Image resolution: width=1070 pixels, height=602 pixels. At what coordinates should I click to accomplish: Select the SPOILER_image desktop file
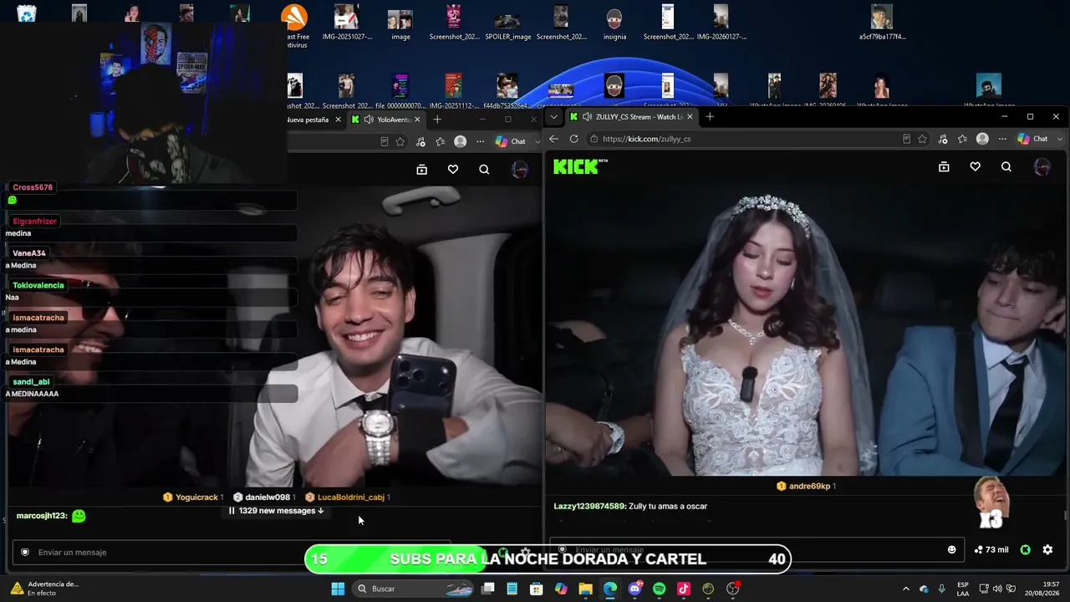click(x=507, y=23)
